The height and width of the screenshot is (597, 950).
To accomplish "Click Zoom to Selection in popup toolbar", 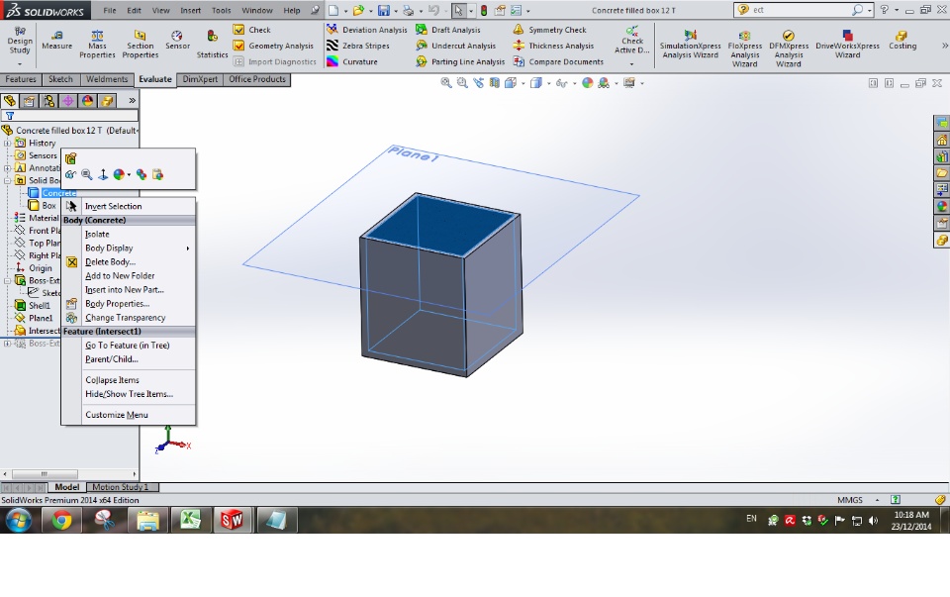I will [87, 174].
